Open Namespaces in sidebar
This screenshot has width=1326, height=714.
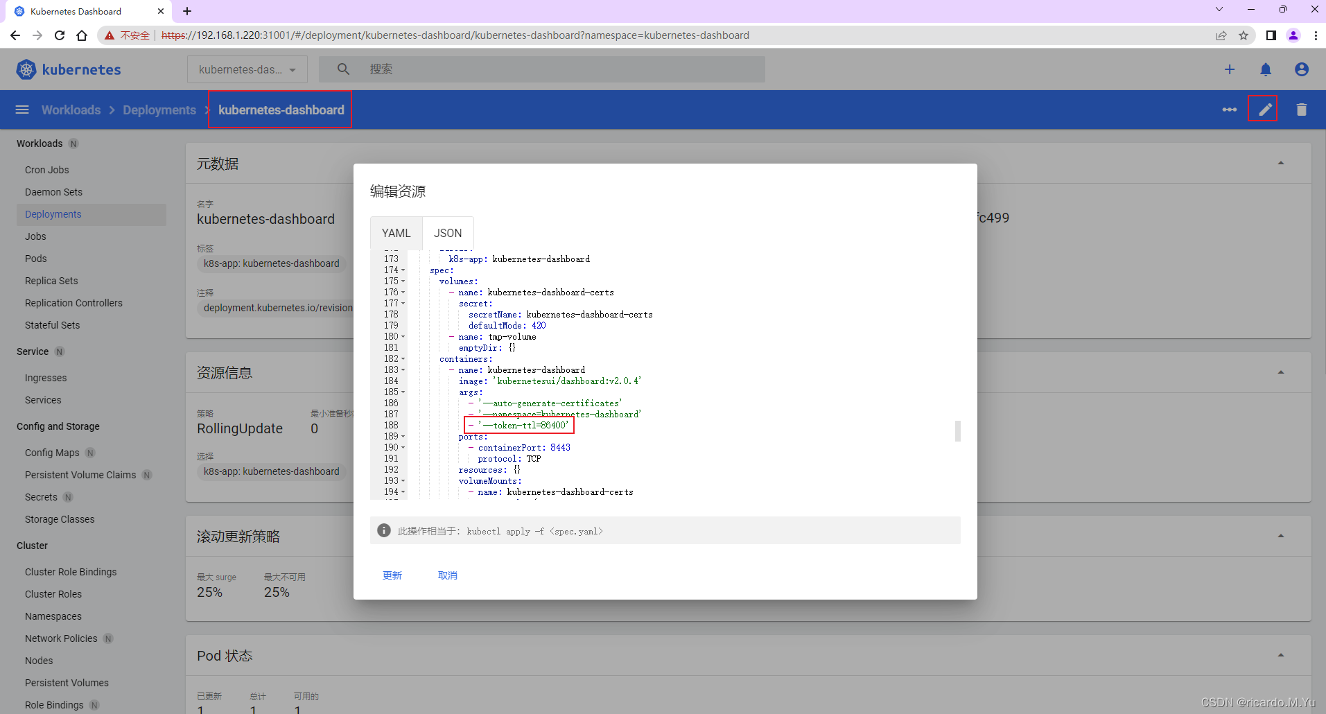[x=53, y=616]
